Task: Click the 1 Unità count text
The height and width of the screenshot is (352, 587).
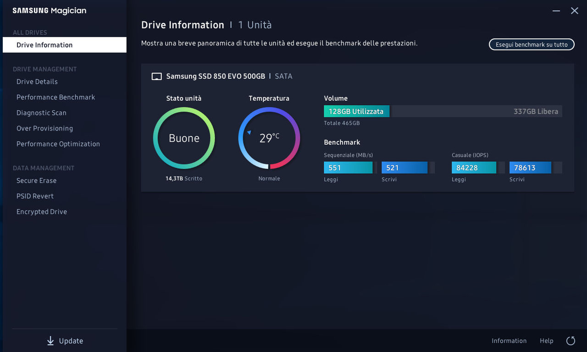Action: 255,25
